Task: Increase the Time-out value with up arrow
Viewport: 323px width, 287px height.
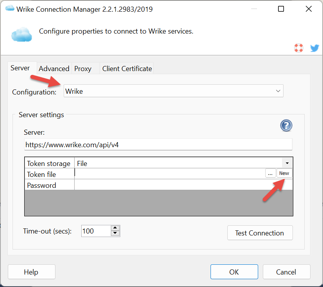Action: click(x=115, y=228)
